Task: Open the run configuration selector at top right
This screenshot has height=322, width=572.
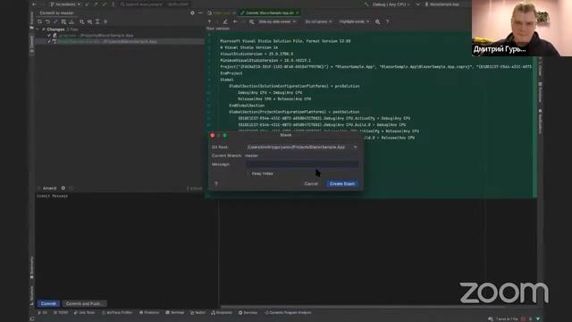Action: (x=442, y=4)
